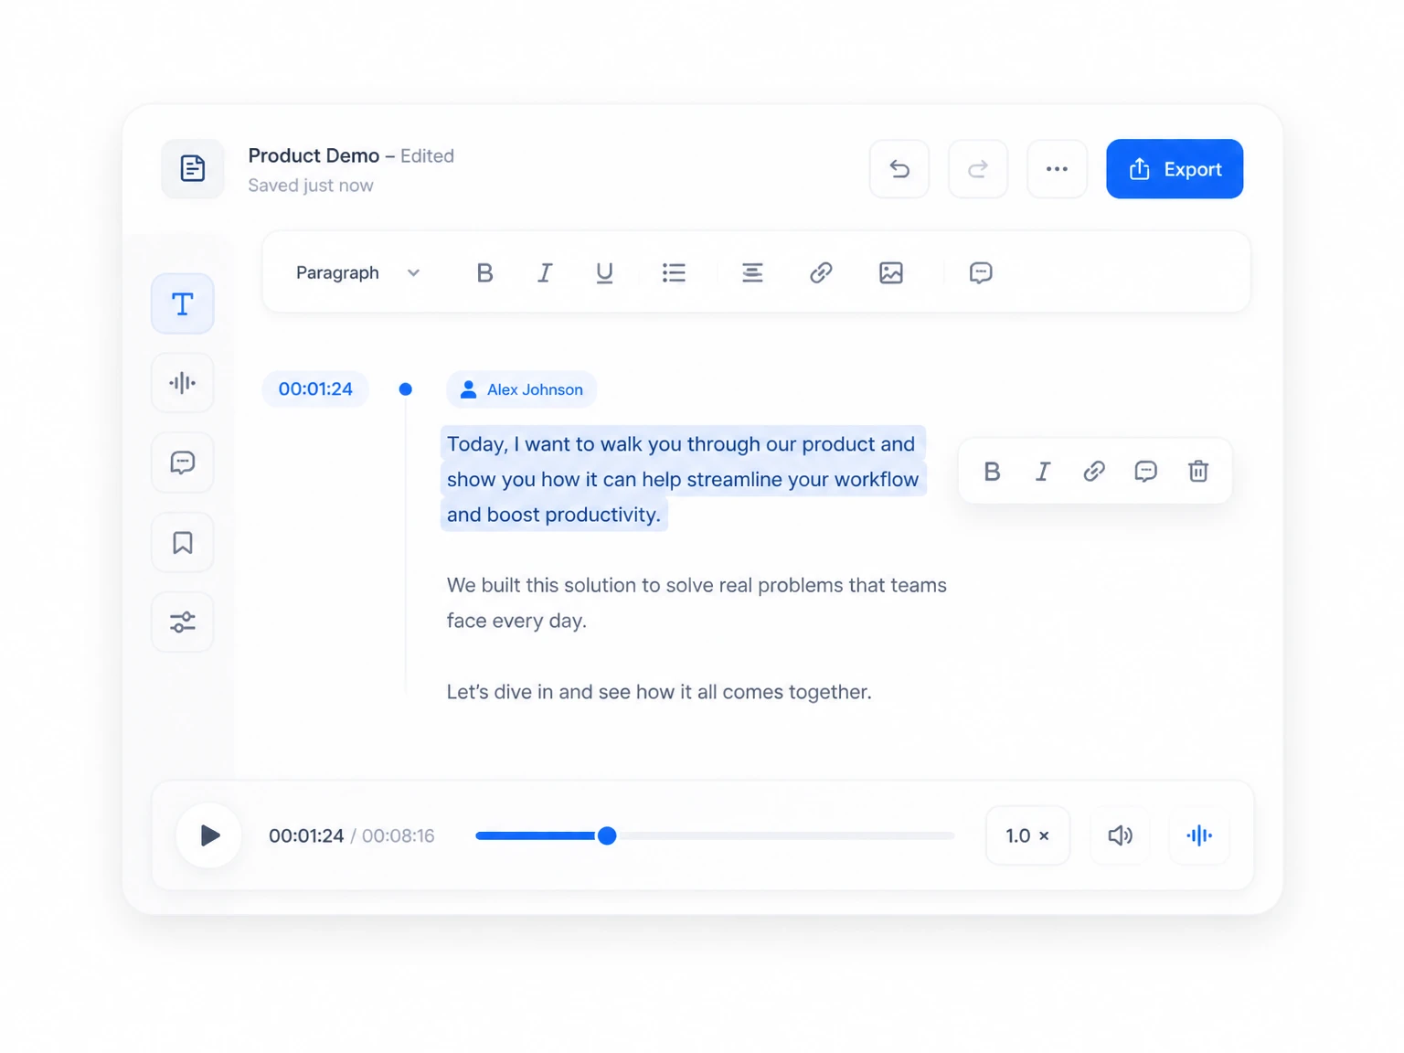Screen dimensions: 1404x1053
Task: Toggle bold in the main formatting toolbar
Action: pyautogui.click(x=484, y=272)
